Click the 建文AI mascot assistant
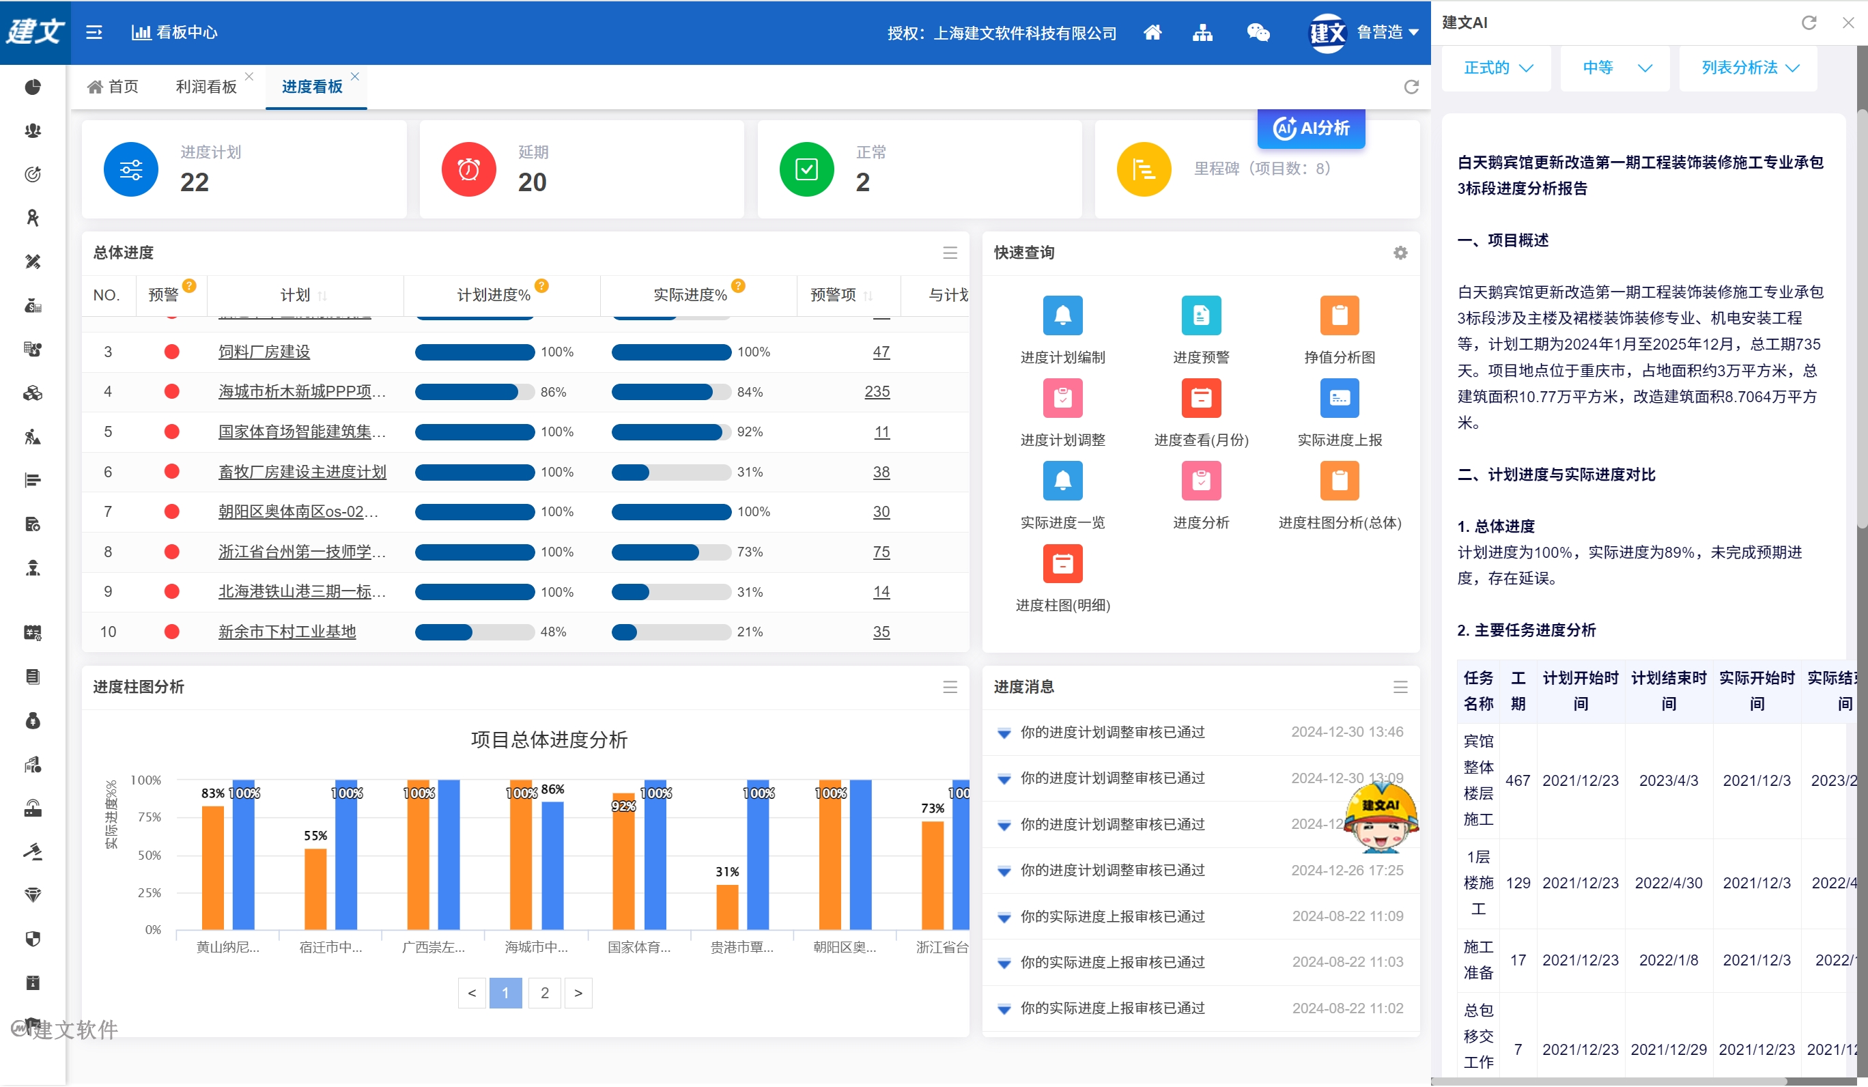The width and height of the screenshot is (1868, 1087). pos(1380,816)
